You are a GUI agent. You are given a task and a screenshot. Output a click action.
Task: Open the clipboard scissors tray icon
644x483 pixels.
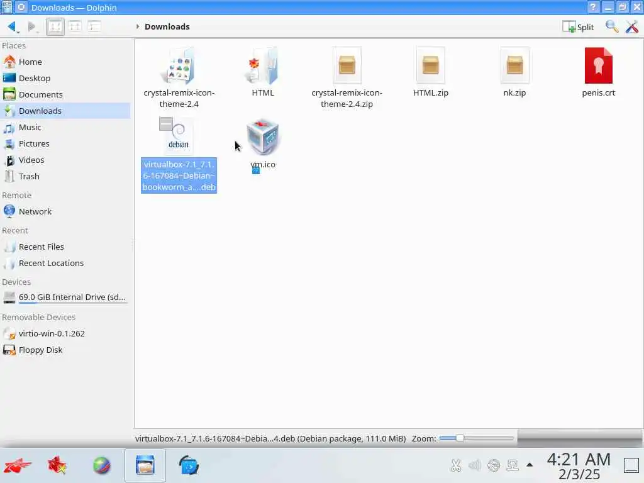tap(455, 465)
